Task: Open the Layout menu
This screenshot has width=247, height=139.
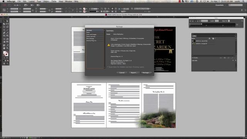Action: (32, 1)
